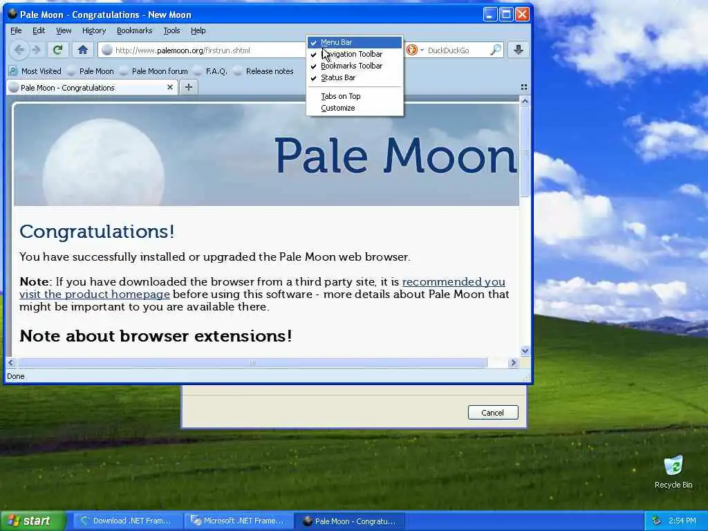Click the tab groups icon right of tab strip
This screenshot has width=708, height=531.
[x=524, y=87]
